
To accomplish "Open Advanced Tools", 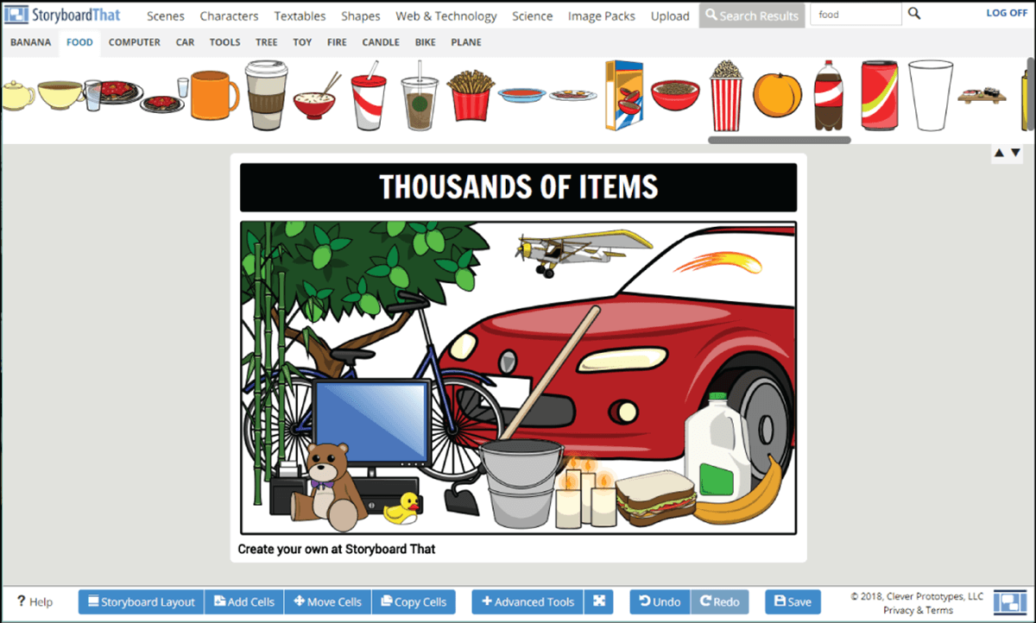I will pos(527,601).
